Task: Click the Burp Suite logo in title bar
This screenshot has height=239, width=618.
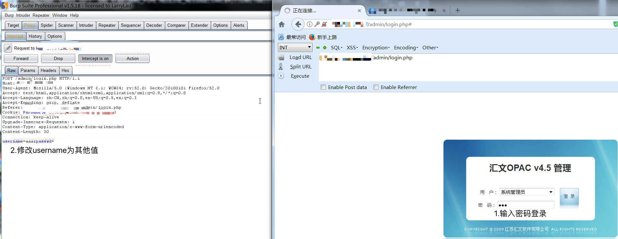Action: (x=5, y=5)
